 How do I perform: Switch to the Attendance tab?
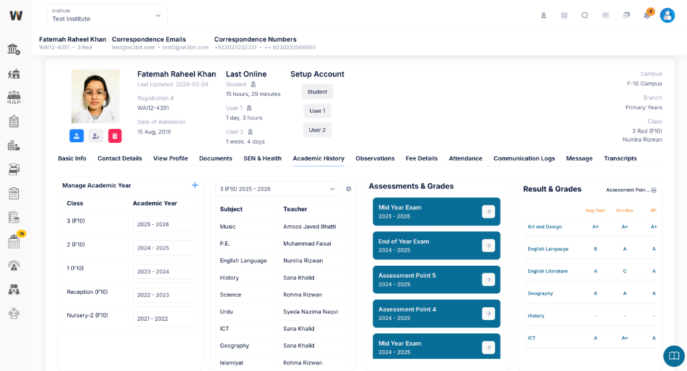pos(466,158)
